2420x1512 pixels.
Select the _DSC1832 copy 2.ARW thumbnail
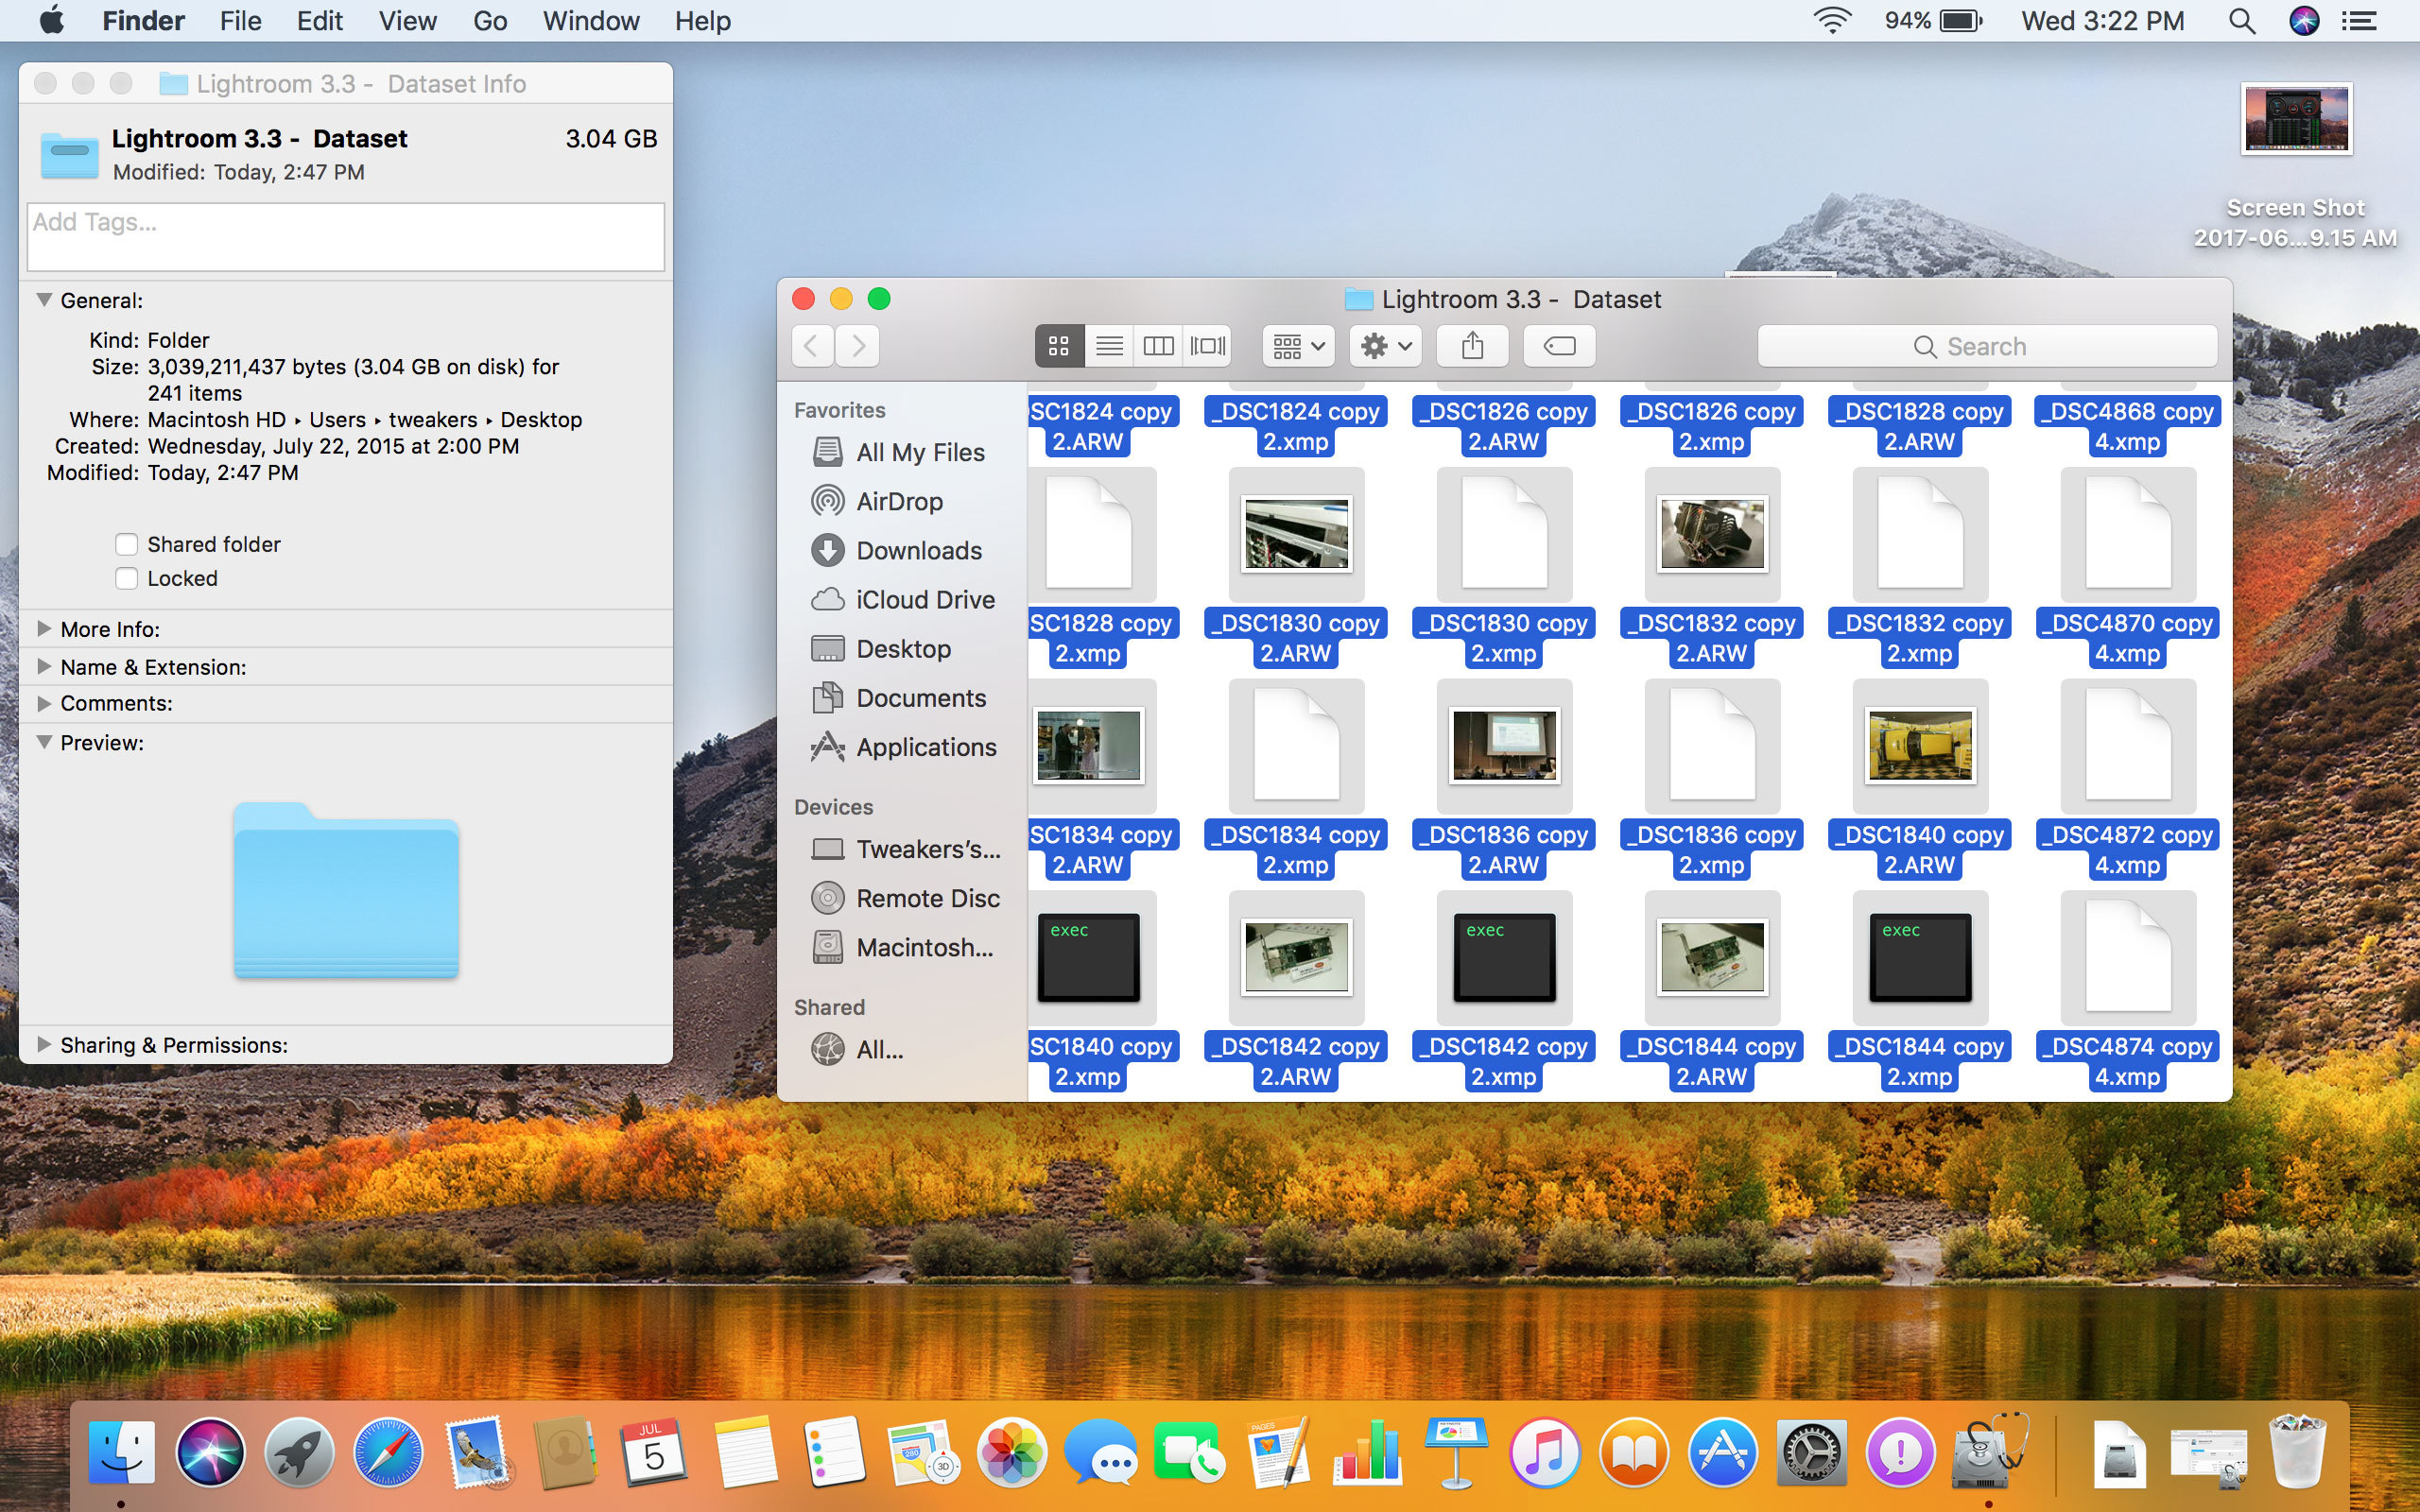(1712, 534)
